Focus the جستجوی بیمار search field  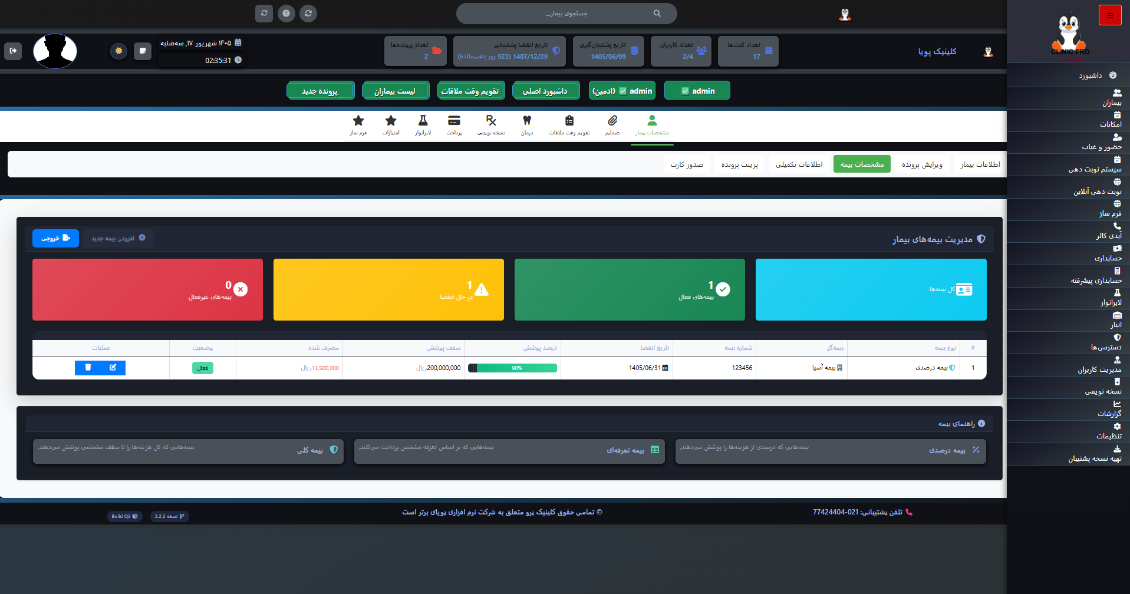tap(566, 14)
